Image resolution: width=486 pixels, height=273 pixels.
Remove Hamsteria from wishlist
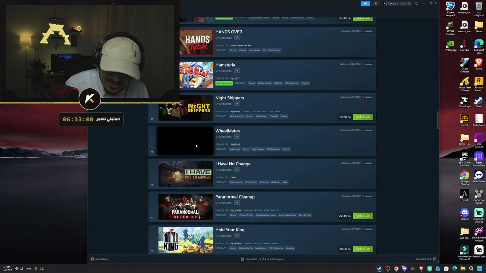tap(368, 64)
